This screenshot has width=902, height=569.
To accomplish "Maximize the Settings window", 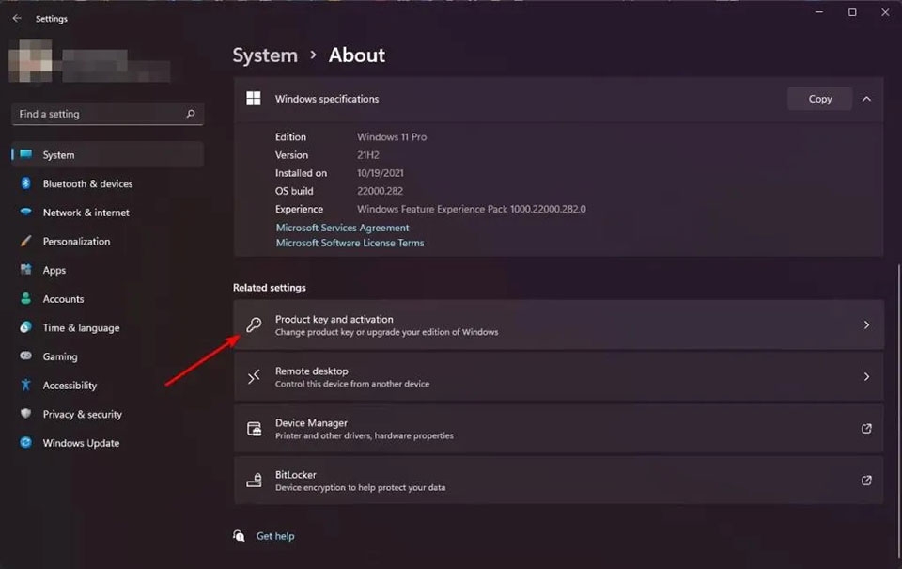I will [x=852, y=12].
